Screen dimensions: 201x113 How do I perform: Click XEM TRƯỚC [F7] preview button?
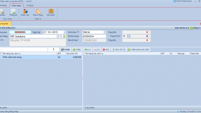click(181, 28)
